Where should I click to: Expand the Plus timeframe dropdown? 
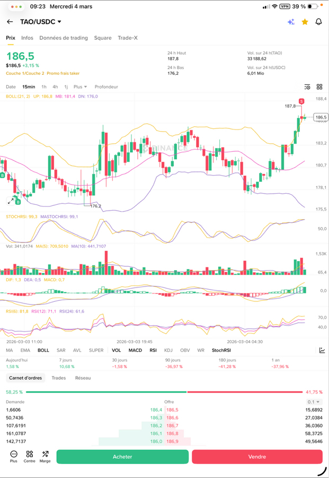(81, 87)
